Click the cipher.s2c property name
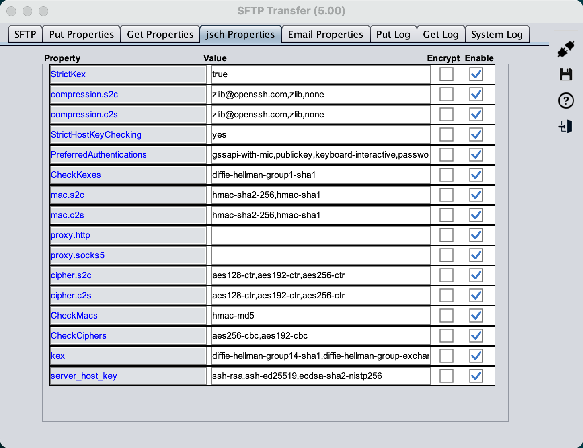This screenshot has height=448, width=583. click(71, 275)
